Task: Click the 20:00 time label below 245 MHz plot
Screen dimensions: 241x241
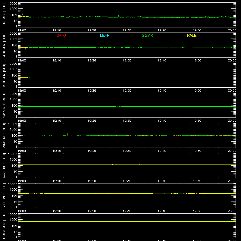Action: click(x=232, y=30)
